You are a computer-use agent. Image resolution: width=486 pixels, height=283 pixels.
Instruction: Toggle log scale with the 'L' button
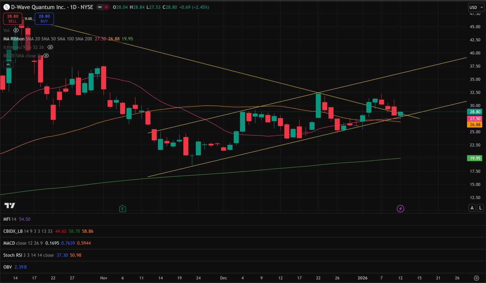coord(480,208)
